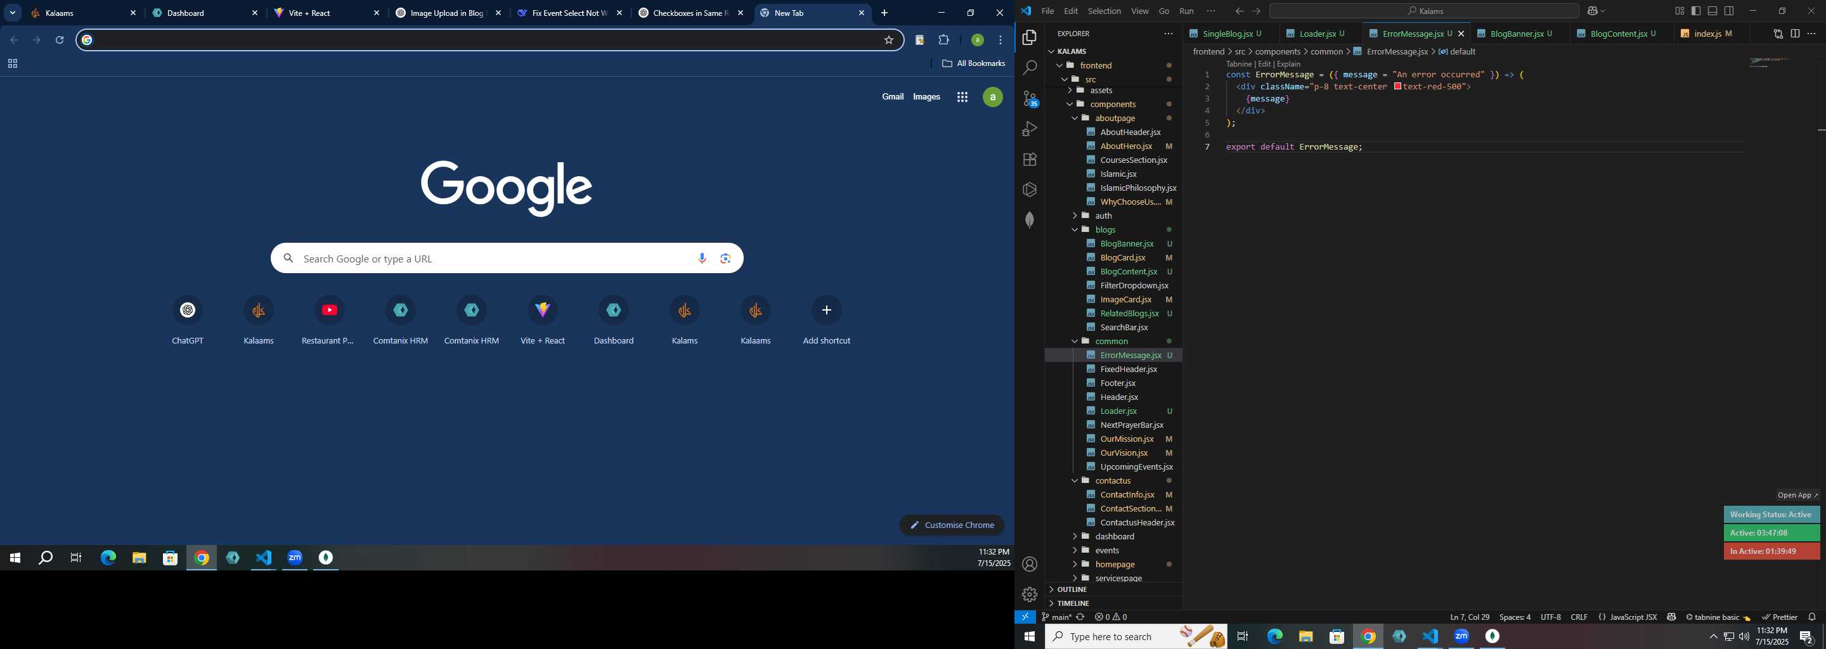Open the MongoDB leaf icon in activity bar

tap(1029, 221)
